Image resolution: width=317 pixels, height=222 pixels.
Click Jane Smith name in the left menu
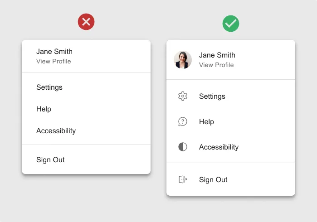54,52
